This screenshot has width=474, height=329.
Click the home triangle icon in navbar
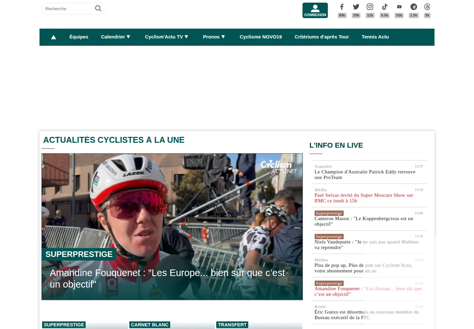(x=54, y=37)
